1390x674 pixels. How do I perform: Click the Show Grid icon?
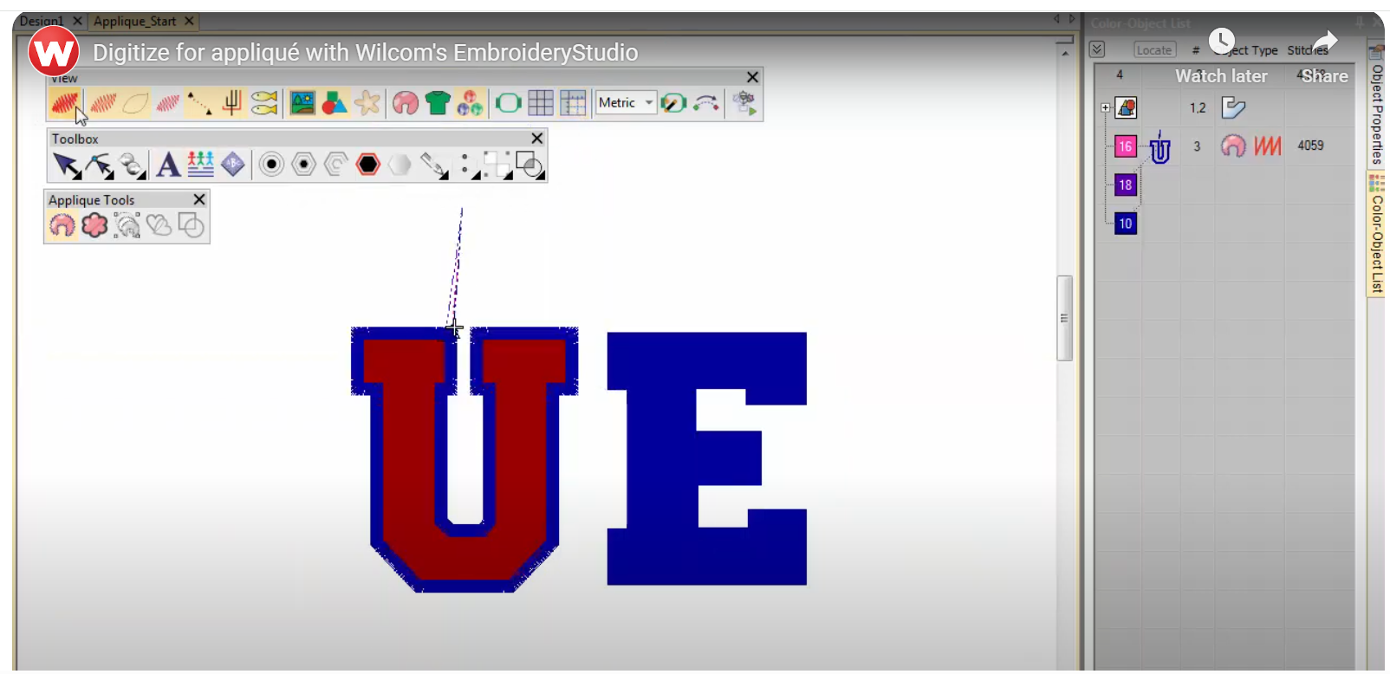point(541,103)
